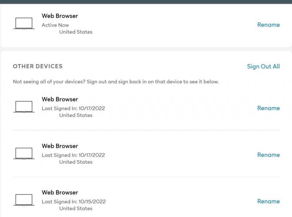Click Last Signed In date of first Other Devices entry
292x217 pixels.
pyautogui.click(x=73, y=108)
